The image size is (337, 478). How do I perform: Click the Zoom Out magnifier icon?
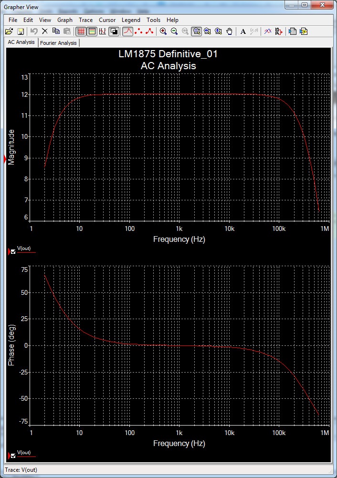tap(174, 31)
